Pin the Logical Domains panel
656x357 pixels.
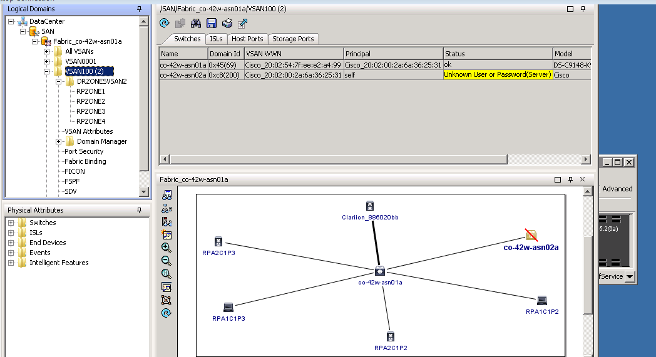click(x=140, y=9)
